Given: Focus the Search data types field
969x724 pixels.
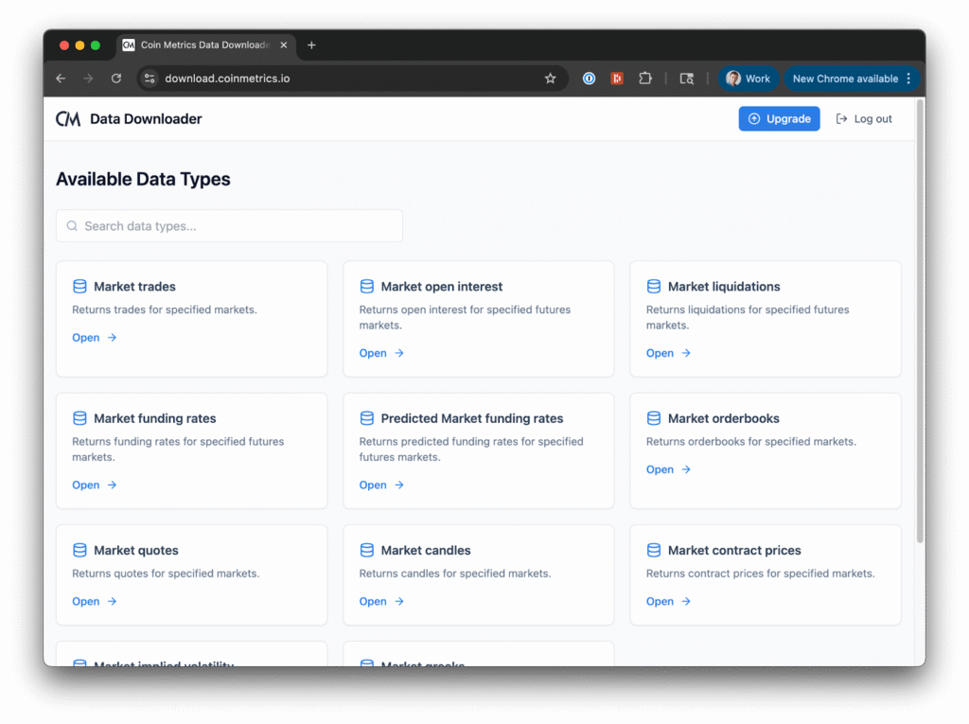Looking at the screenshot, I should click(229, 226).
